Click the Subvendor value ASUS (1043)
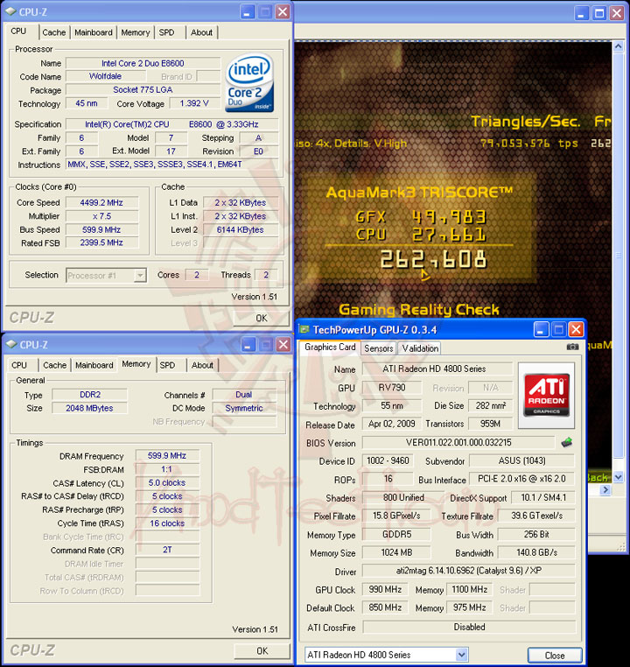Image resolution: width=630 pixels, height=667 pixels. (521, 460)
